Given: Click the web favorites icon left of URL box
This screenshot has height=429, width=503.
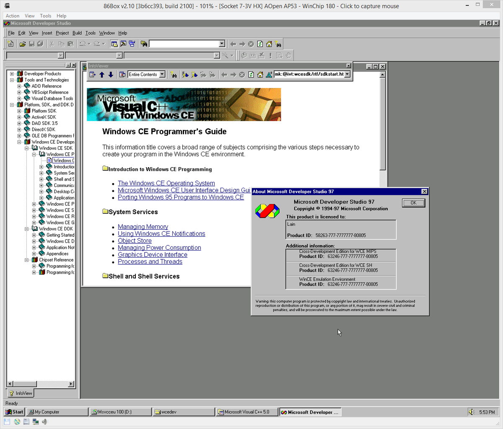Looking at the screenshot, I should pyautogui.click(x=269, y=75).
